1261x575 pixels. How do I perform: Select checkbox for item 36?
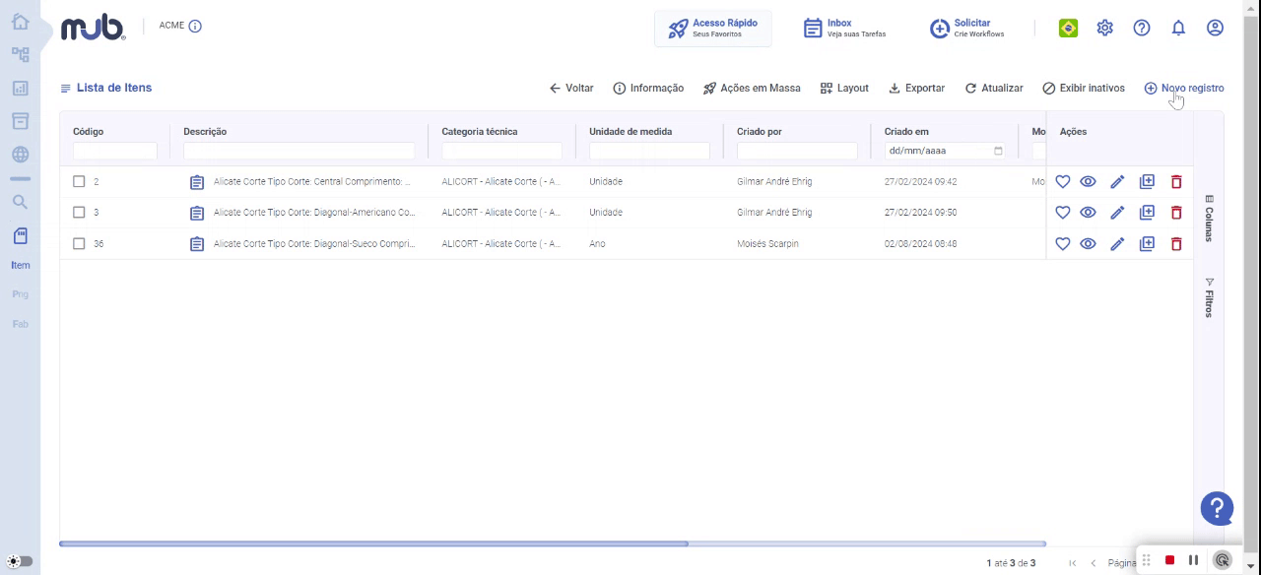pyautogui.click(x=79, y=243)
